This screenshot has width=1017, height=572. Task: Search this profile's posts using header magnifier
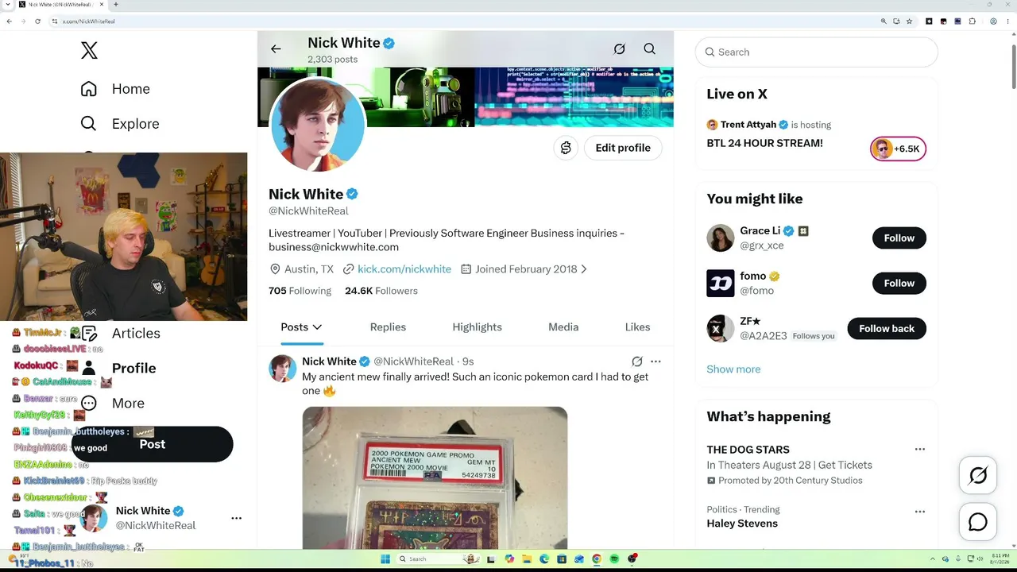[650, 49]
